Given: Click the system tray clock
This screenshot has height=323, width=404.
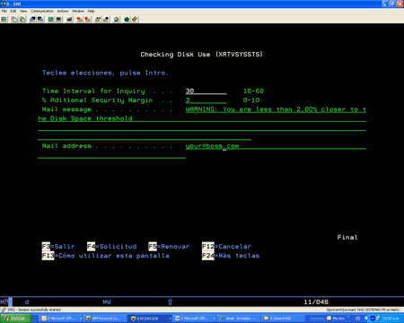Looking at the screenshot, I should pos(391,319).
